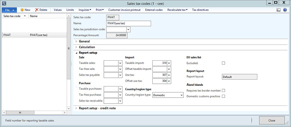Click Tax directives
The image size is (291, 127).
200,10
